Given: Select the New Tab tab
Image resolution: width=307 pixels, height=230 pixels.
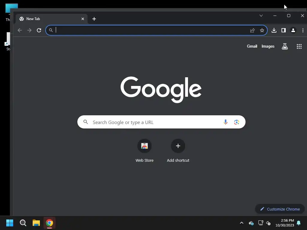Looking at the screenshot, I should click(x=51, y=19).
